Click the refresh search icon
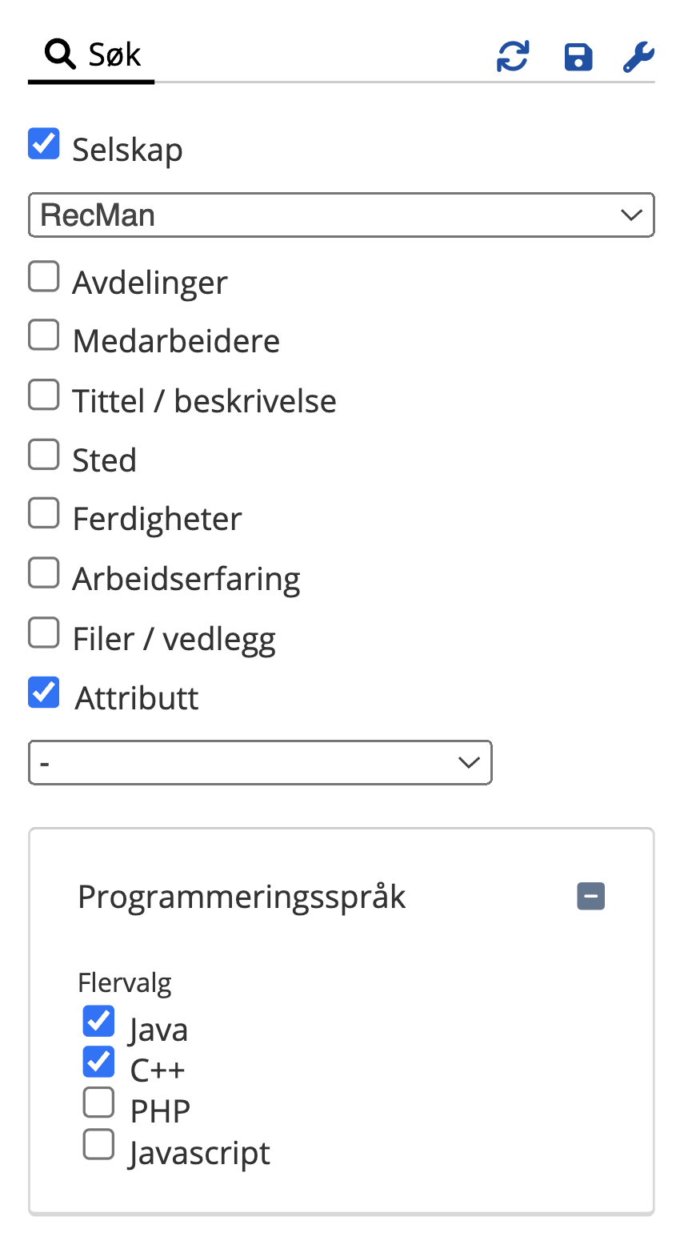This screenshot has height=1233, width=680. [x=513, y=57]
